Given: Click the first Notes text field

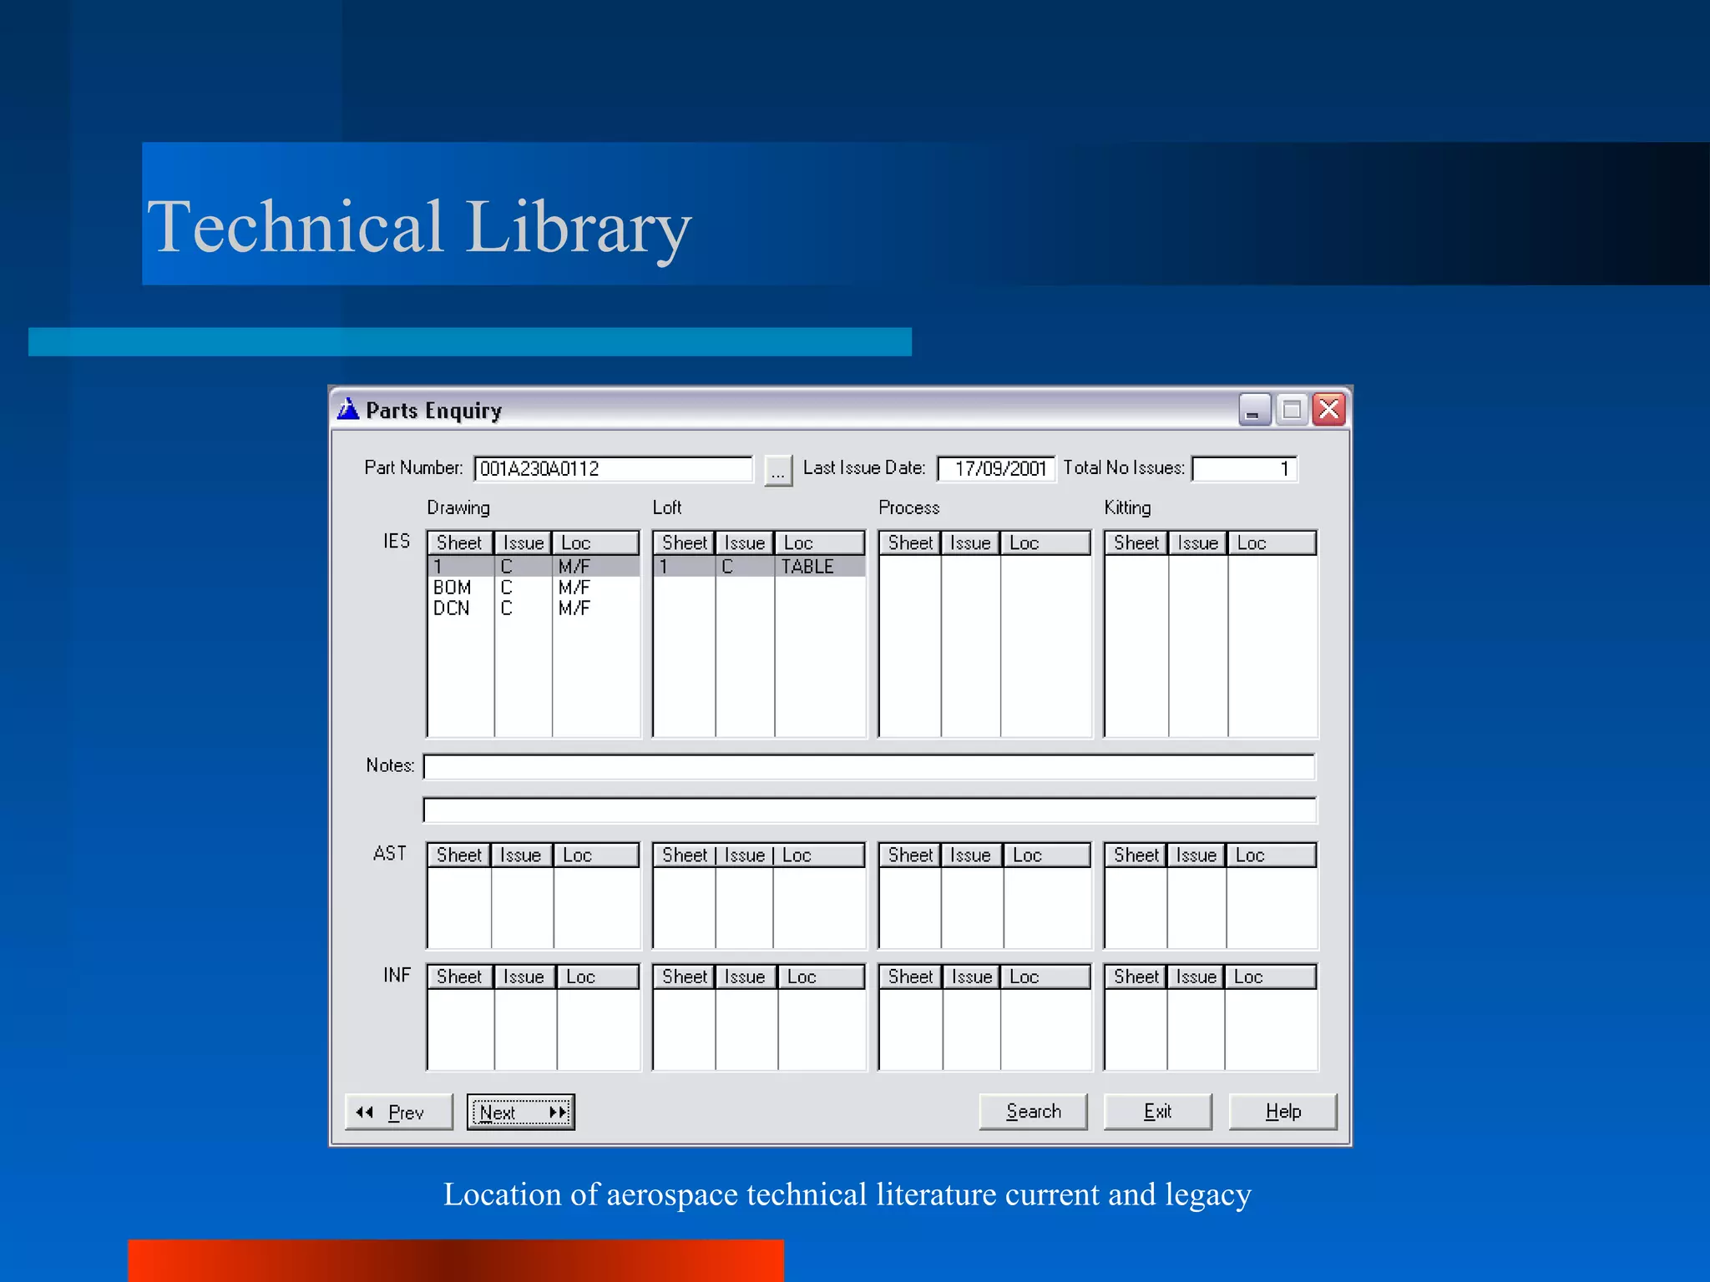Looking at the screenshot, I should [x=869, y=766].
